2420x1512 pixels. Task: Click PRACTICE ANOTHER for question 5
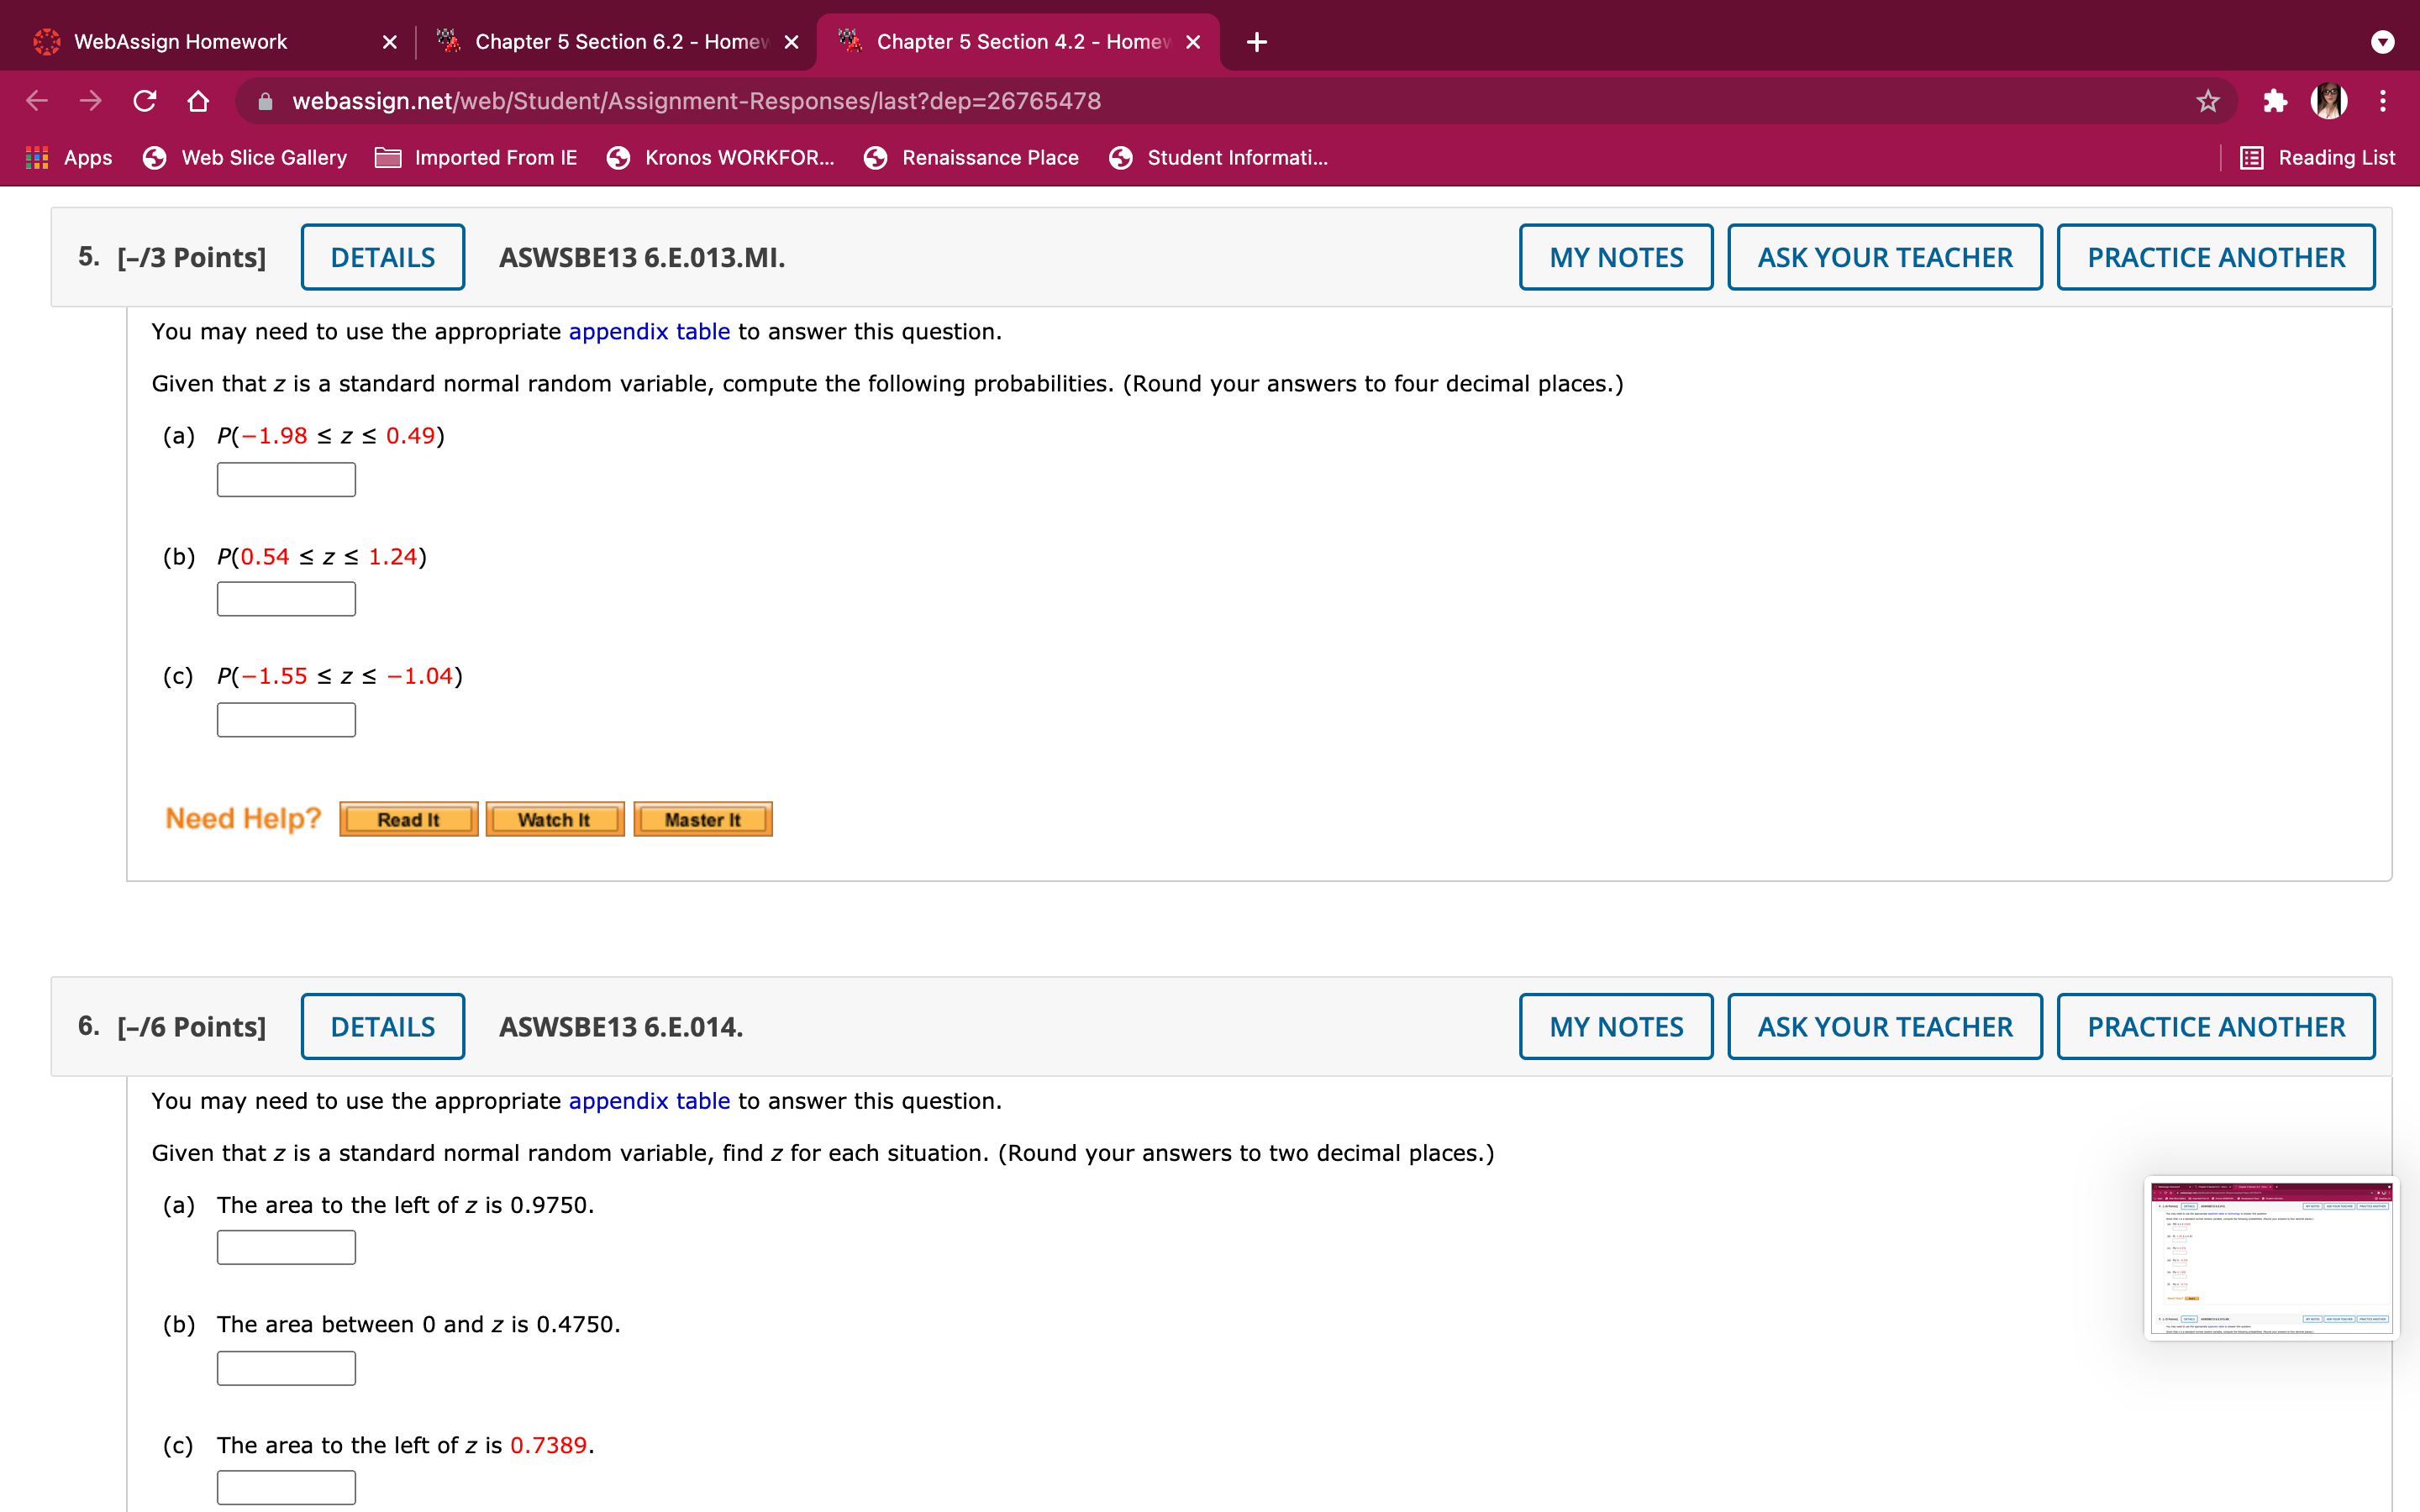pos(2215,257)
